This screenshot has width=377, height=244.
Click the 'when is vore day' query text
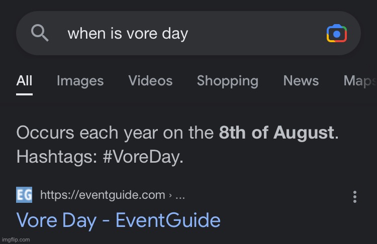coord(128,34)
